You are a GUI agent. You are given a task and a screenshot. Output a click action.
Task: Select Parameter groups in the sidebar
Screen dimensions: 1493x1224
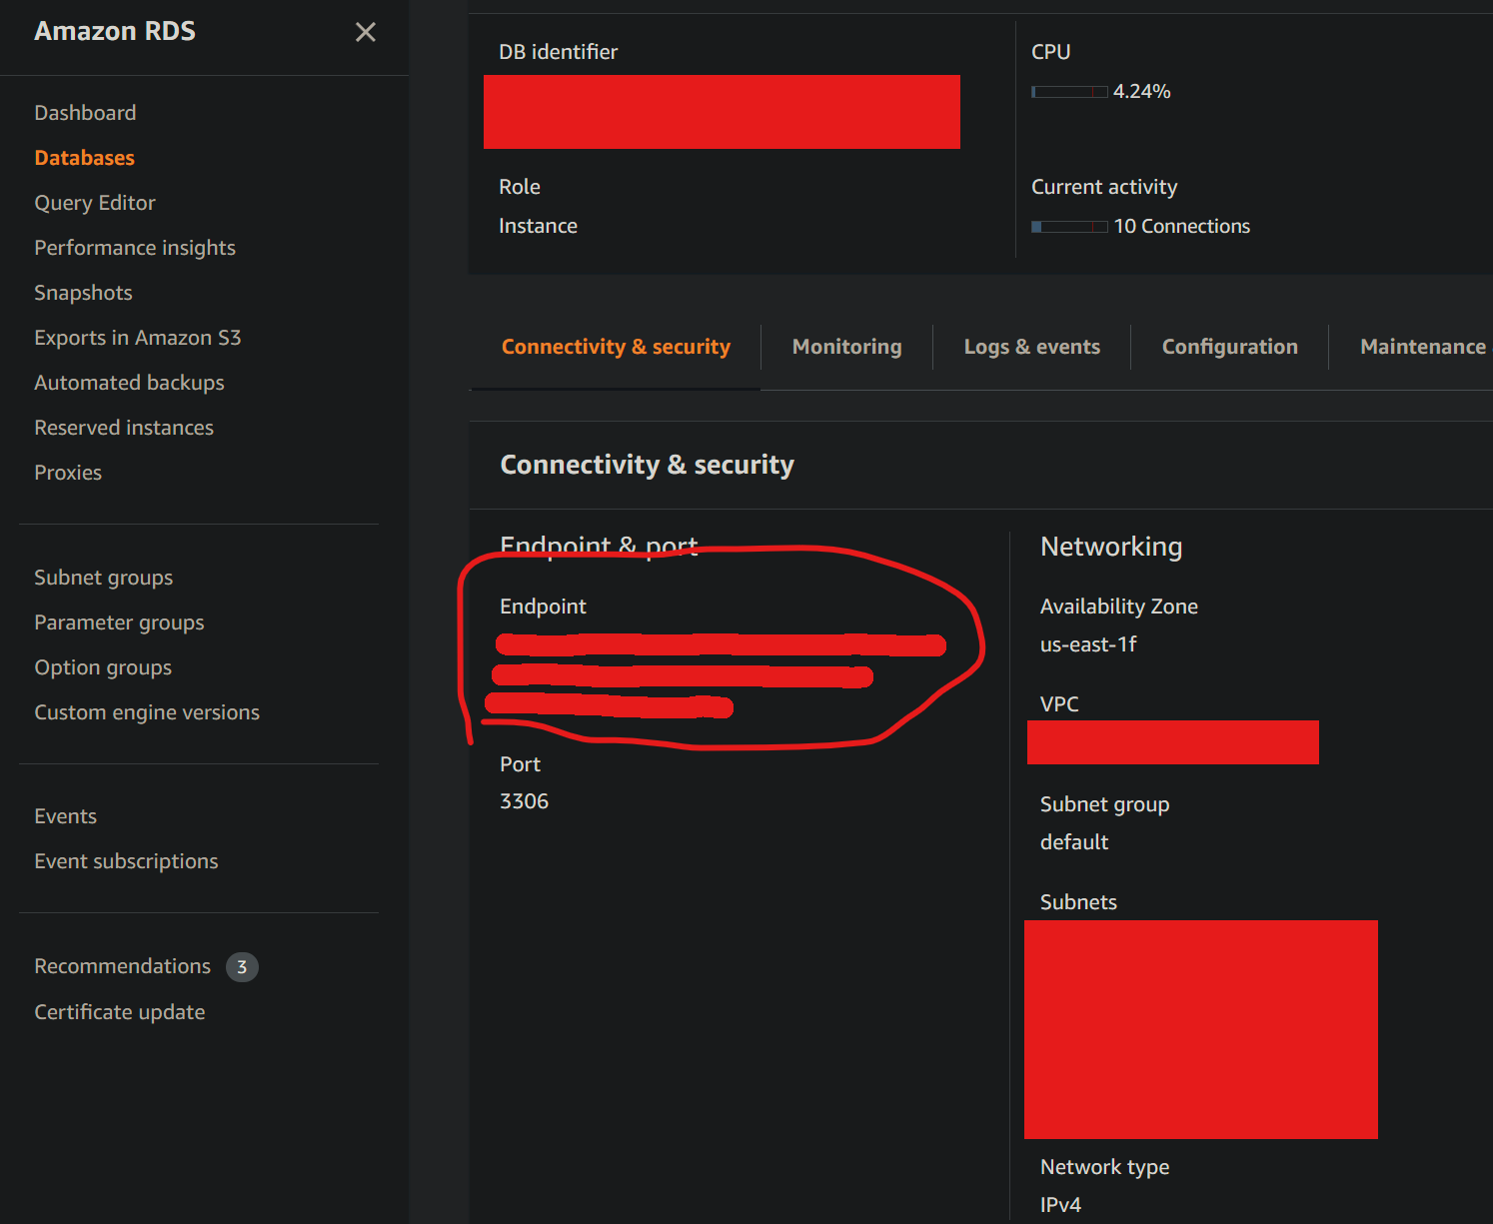[x=119, y=621]
